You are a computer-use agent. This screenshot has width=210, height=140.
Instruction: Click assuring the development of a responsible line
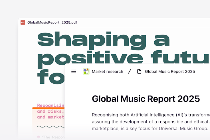[151, 122]
